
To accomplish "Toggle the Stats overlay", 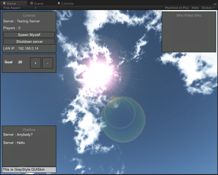I will pos(195,8).
